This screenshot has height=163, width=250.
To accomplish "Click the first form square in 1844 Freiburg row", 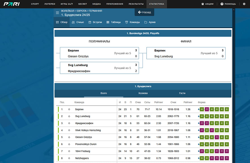I will pyautogui.click(x=202, y=151).
